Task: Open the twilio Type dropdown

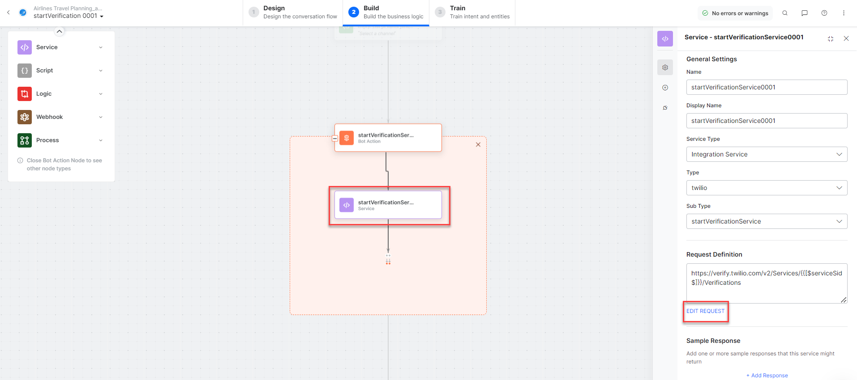Action: pyautogui.click(x=767, y=188)
